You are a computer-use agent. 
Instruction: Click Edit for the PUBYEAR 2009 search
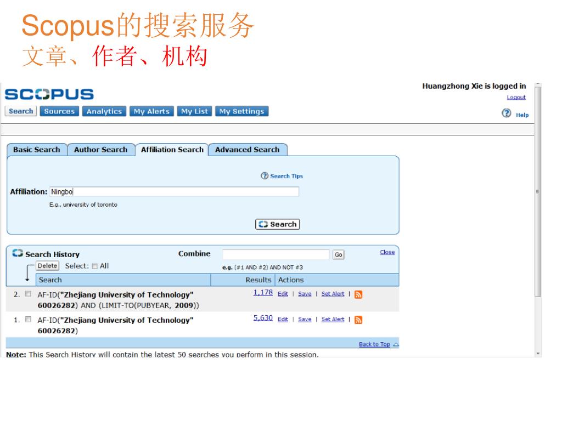click(283, 294)
